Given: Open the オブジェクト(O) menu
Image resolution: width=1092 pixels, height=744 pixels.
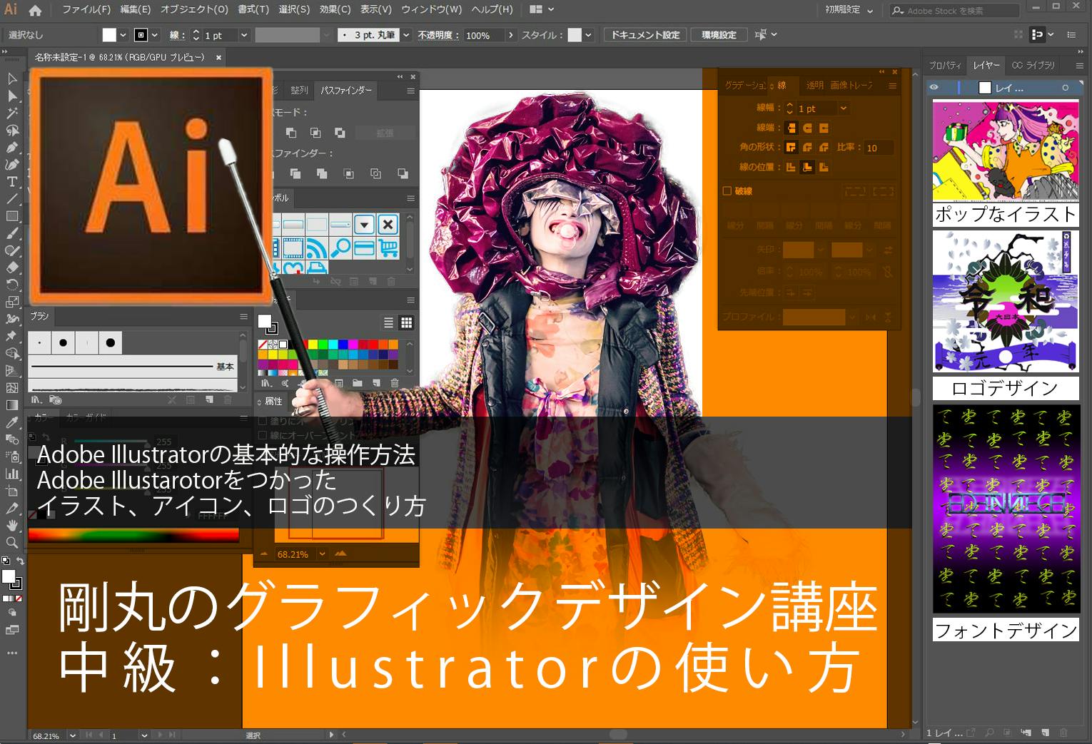Looking at the screenshot, I should click(x=194, y=10).
